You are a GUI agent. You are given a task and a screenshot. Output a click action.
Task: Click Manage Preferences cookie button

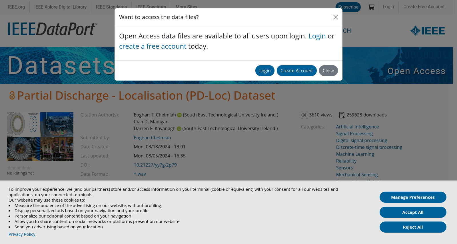[413, 197]
